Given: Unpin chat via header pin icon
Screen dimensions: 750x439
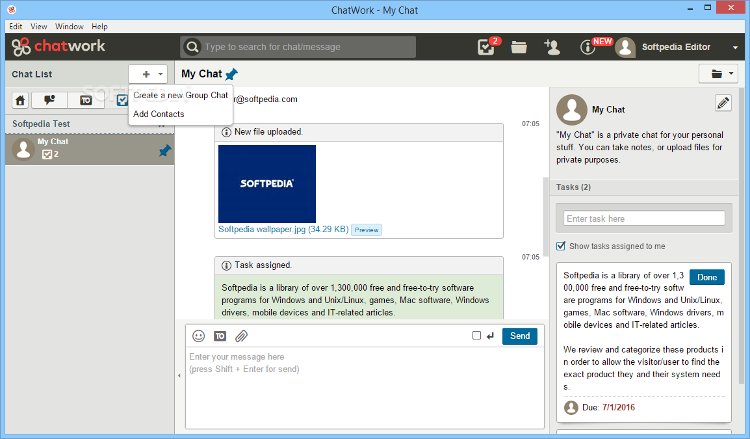Looking at the screenshot, I should [x=231, y=74].
